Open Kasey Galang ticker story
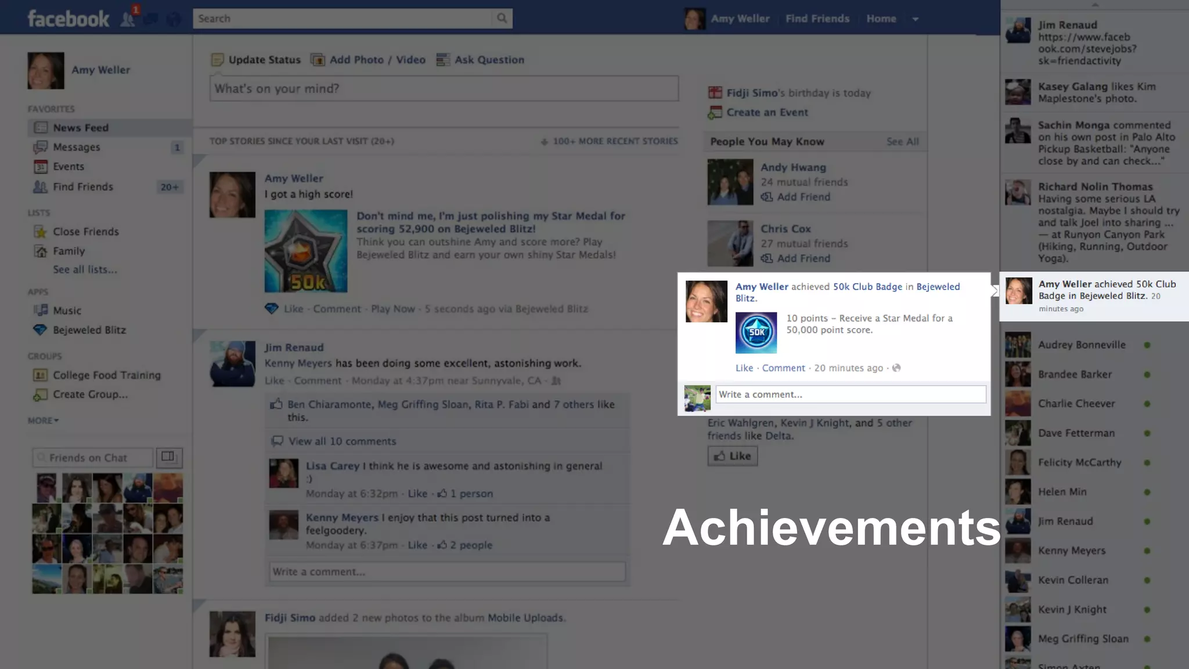This screenshot has height=669, width=1189. tap(1094, 93)
